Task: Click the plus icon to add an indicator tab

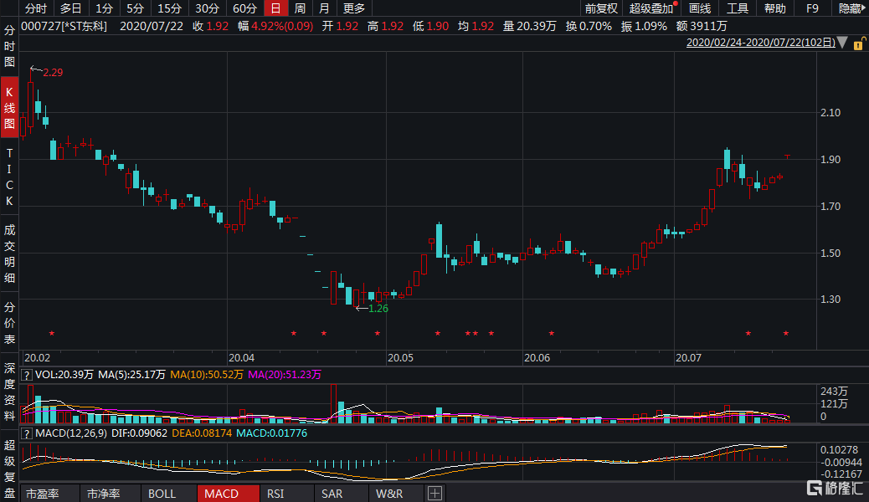Action: click(x=434, y=494)
